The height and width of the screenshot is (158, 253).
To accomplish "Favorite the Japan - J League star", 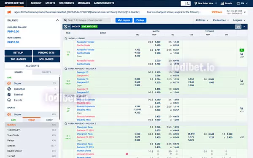I will click(66, 38).
